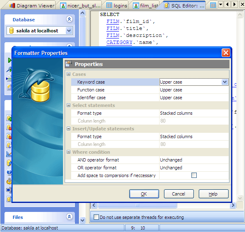Screen dimensions: 245x232
Task: Collapse the Cases group
Action: click(68, 74)
